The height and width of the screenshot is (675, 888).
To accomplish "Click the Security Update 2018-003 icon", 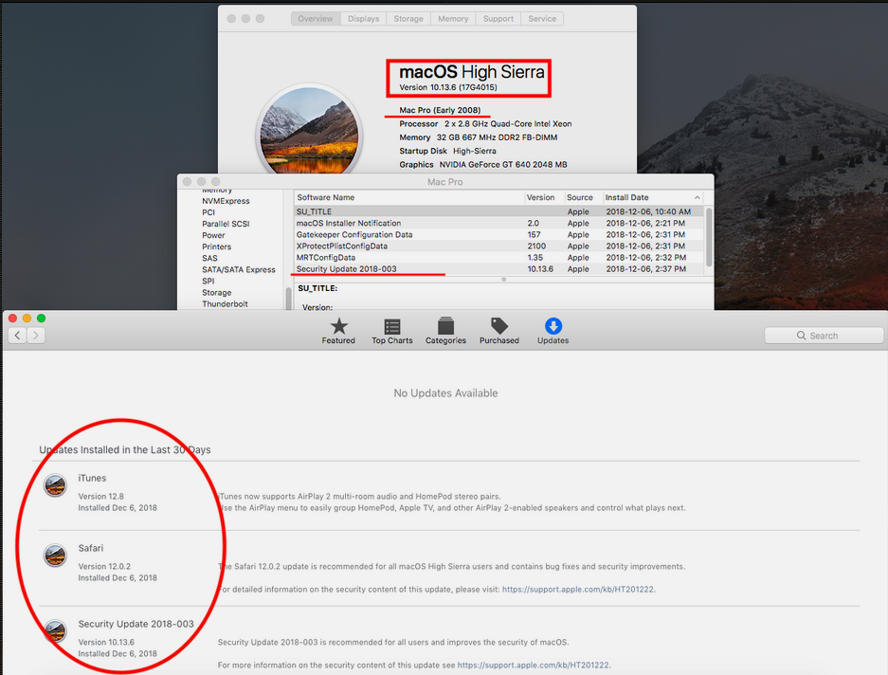I will pyautogui.click(x=56, y=631).
